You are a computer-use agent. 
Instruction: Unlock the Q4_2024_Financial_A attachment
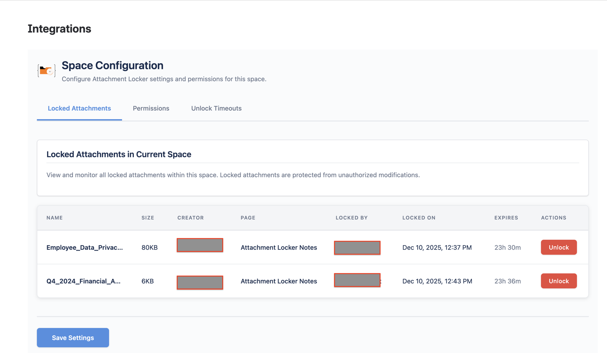[x=558, y=281]
